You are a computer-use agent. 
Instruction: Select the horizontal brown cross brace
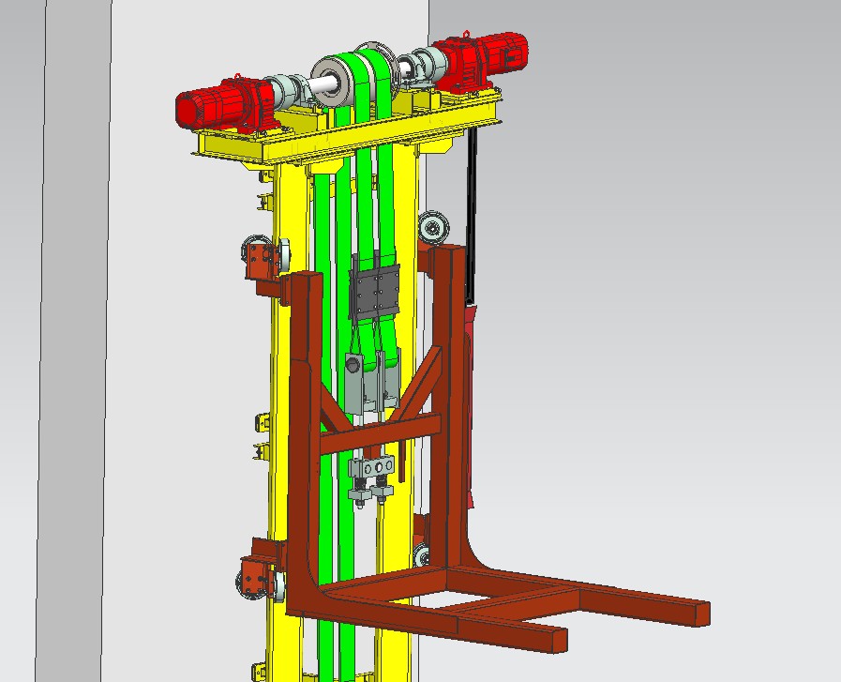[x=380, y=433]
